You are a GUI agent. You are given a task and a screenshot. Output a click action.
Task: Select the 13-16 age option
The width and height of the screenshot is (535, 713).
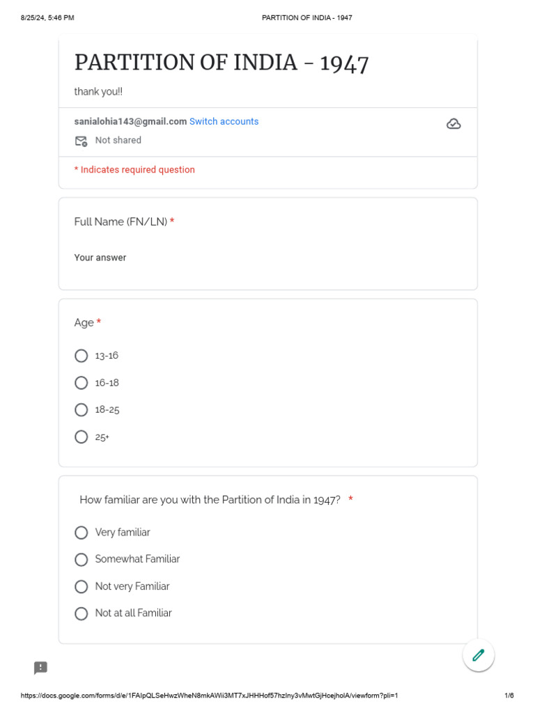pos(82,356)
